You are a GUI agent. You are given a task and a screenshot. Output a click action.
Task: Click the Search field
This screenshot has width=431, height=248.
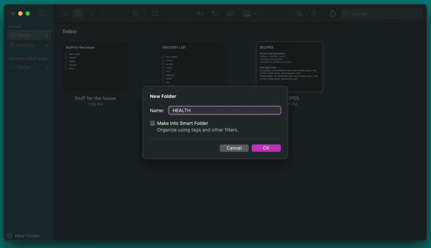(382, 14)
